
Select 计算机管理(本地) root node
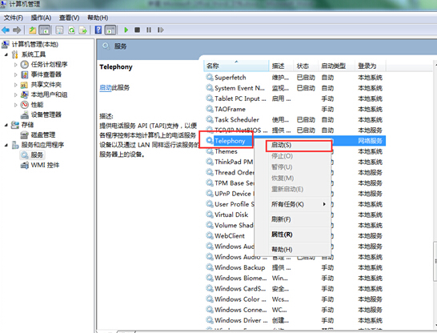pos(35,44)
